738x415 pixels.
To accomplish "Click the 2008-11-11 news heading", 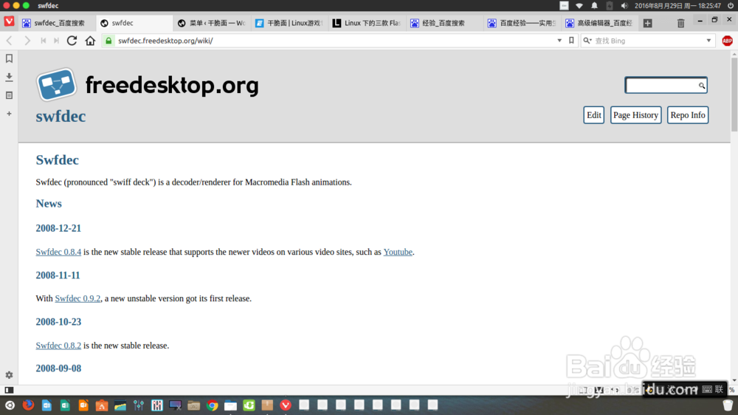I will click(x=58, y=275).
